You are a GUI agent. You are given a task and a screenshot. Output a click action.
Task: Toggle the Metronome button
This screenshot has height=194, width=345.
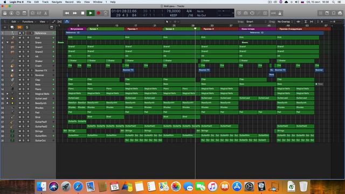[x=280, y=13]
